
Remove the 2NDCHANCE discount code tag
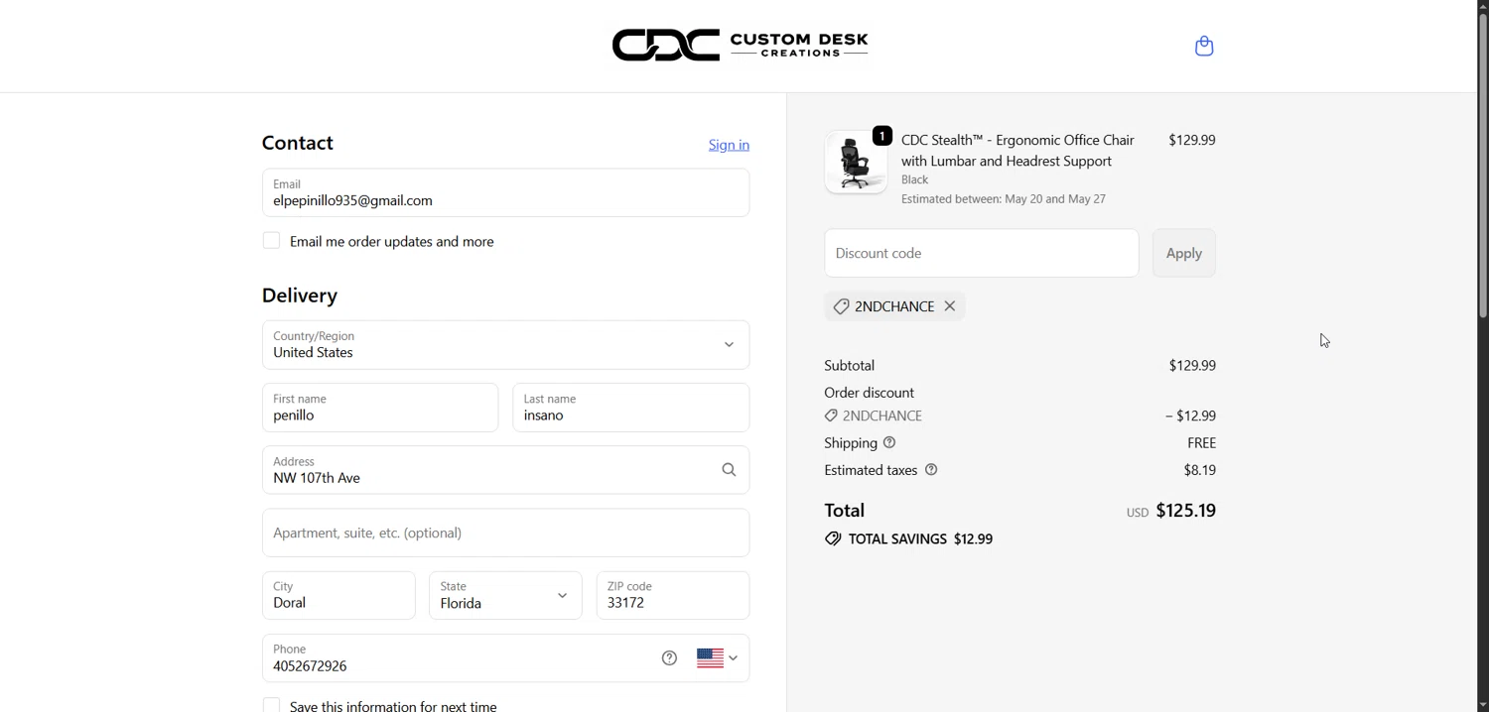(x=950, y=306)
